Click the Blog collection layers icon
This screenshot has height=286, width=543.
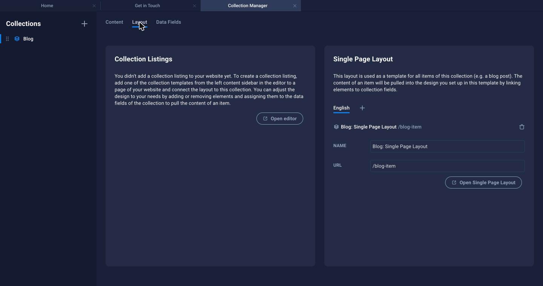[17, 39]
